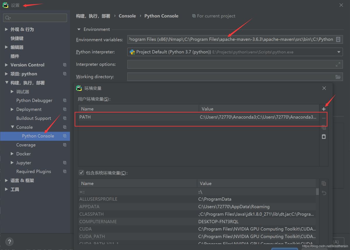Click the paste clipboard icon beside user variables
The image size is (350, 250).
[323, 136]
